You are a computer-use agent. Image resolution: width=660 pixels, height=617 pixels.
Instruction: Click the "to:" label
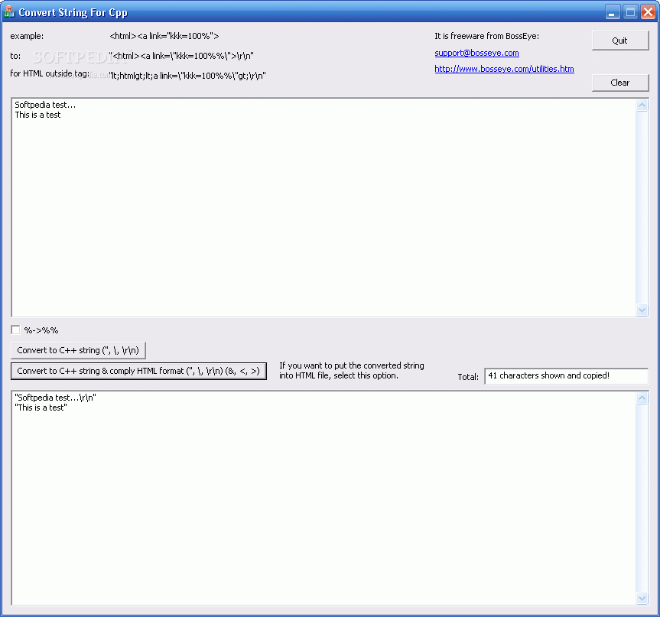[15, 56]
